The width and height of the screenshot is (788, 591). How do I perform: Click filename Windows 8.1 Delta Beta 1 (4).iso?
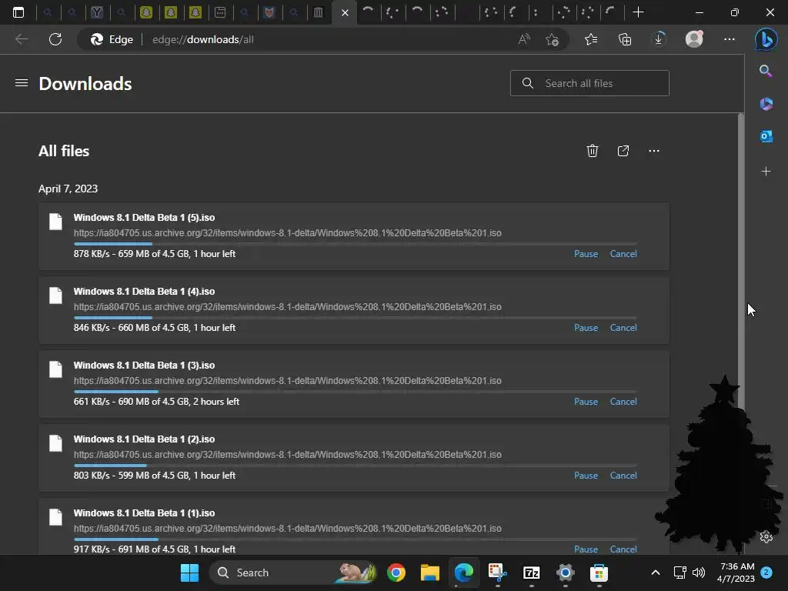pyautogui.click(x=144, y=292)
